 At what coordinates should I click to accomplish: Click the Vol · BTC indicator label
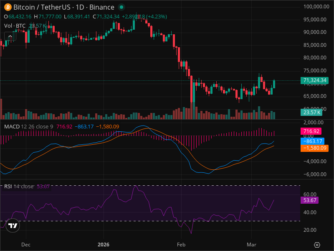pyautogui.click(x=15, y=26)
